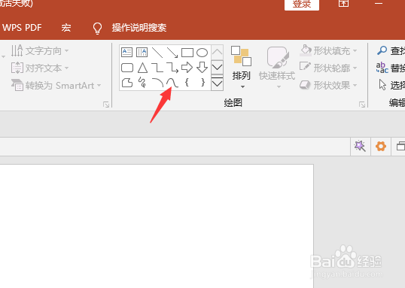
Task: Click the ab-ac replace button
Action: pyautogui.click(x=382, y=68)
